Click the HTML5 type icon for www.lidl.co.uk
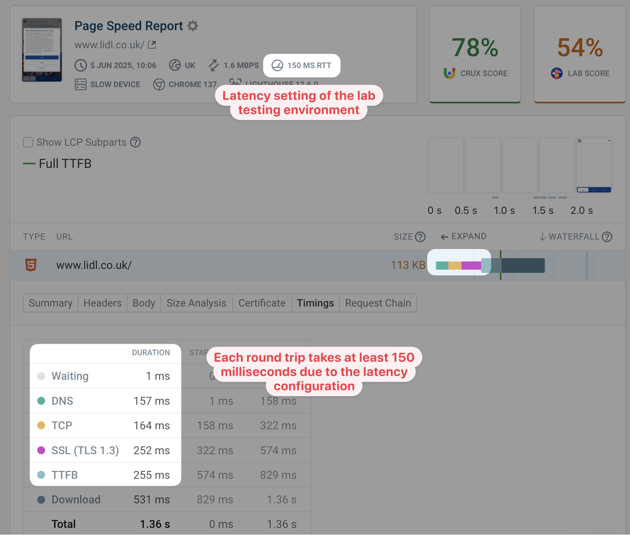The width and height of the screenshot is (630, 535). [x=31, y=265]
